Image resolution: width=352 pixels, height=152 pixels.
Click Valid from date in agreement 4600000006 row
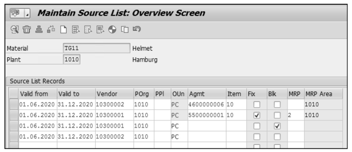tap(38, 105)
